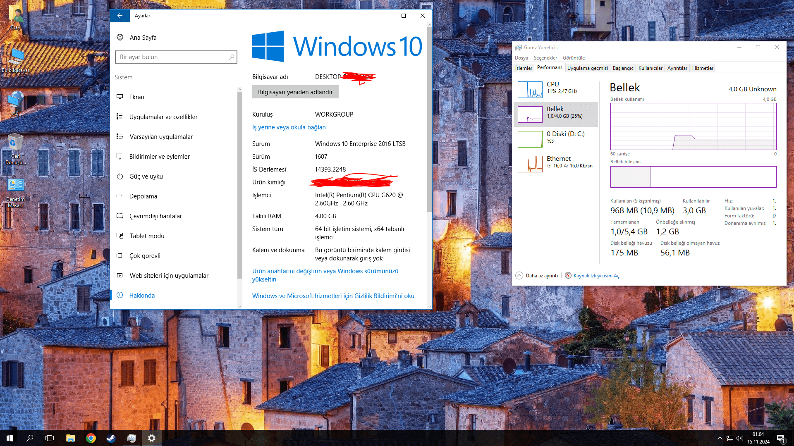Screen dimensions: 794x446
Task: Select CPU in performance list
Action: point(556,89)
